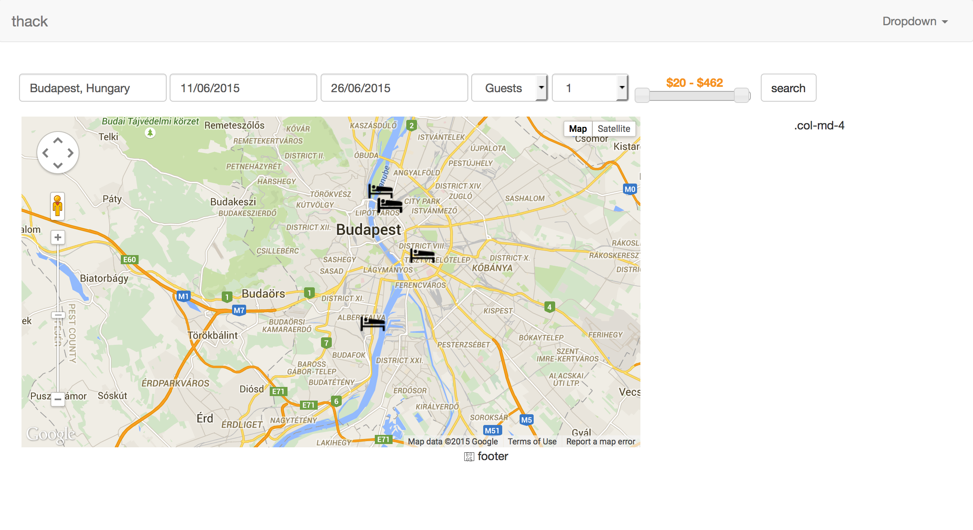Pan map upward using the up arrow

pos(58,141)
